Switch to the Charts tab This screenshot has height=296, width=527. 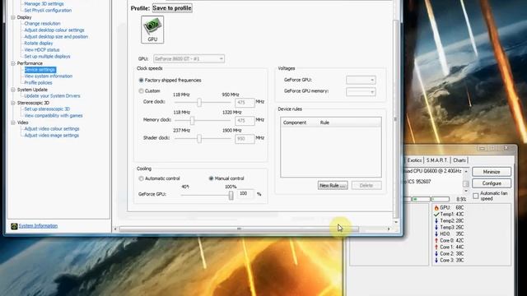coord(459,160)
